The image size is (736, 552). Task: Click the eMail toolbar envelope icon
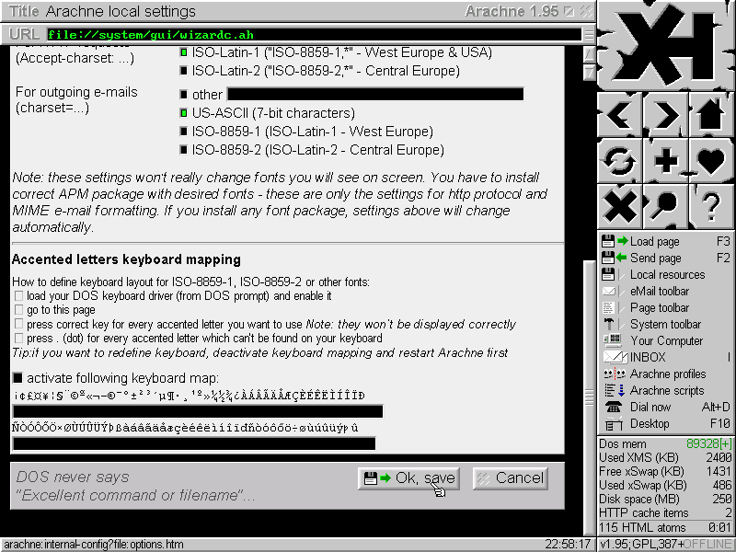608,291
